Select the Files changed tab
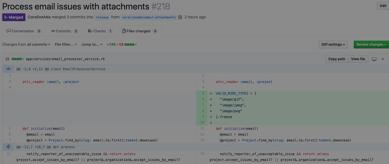Screen dimensions: 389x164 140,31
